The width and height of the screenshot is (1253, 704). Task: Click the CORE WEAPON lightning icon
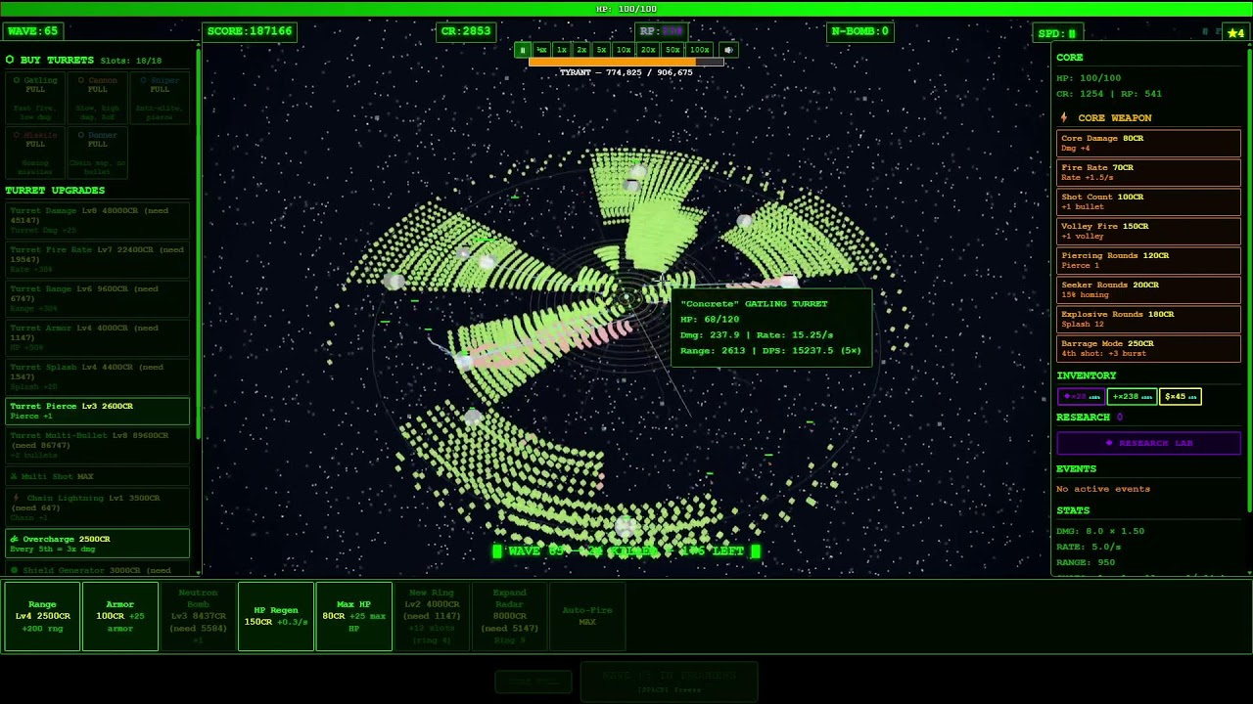point(1064,117)
